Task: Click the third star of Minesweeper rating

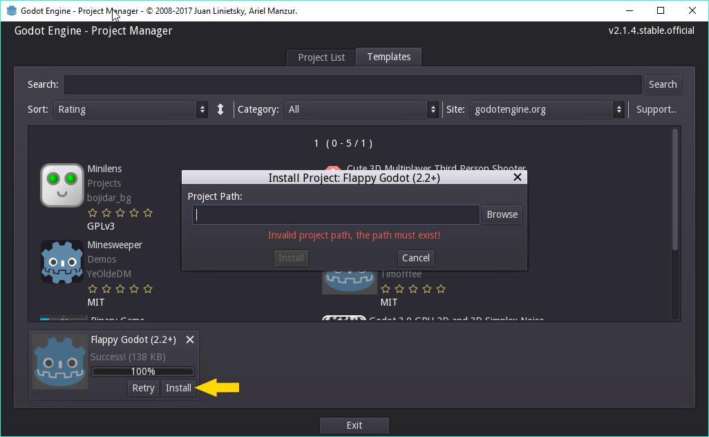Action: coord(120,288)
